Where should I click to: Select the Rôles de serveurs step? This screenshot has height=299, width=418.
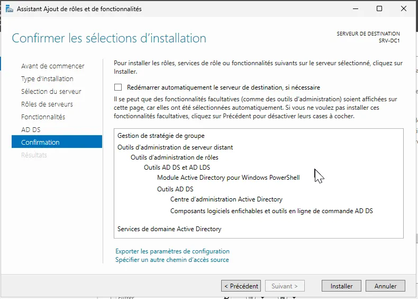[47, 104]
